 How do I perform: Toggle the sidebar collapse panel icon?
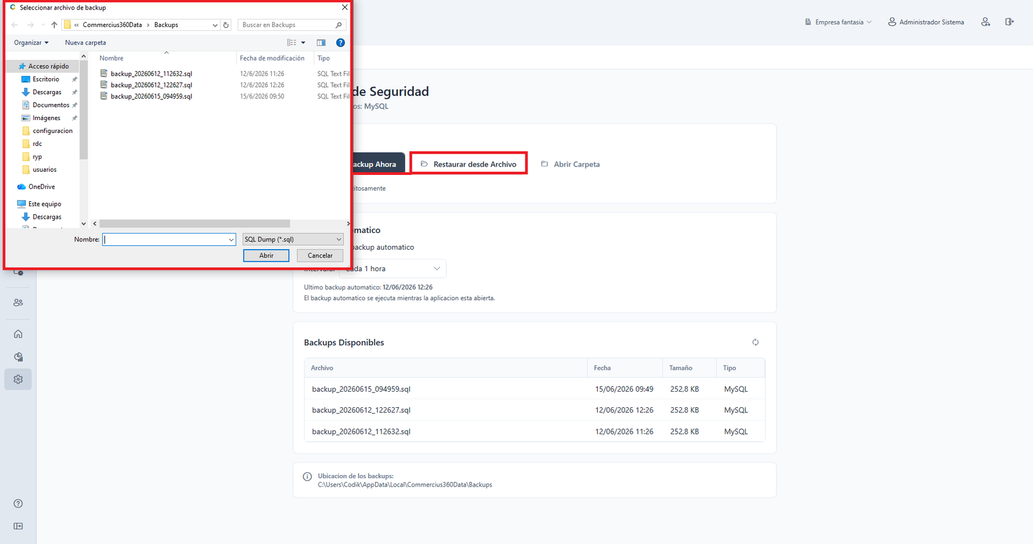pos(18,526)
